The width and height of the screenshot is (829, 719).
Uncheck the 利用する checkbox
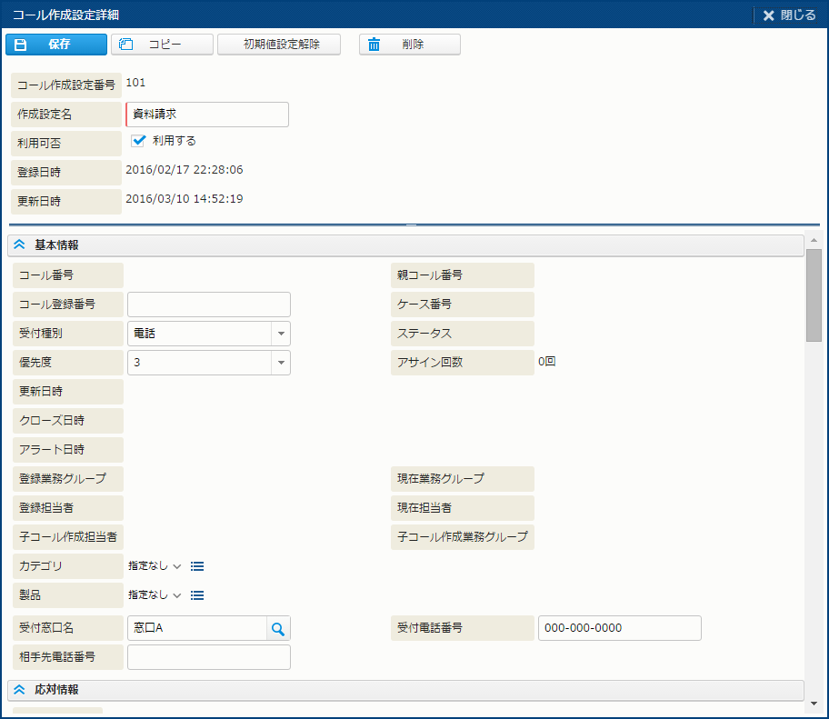pyautogui.click(x=139, y=141)
